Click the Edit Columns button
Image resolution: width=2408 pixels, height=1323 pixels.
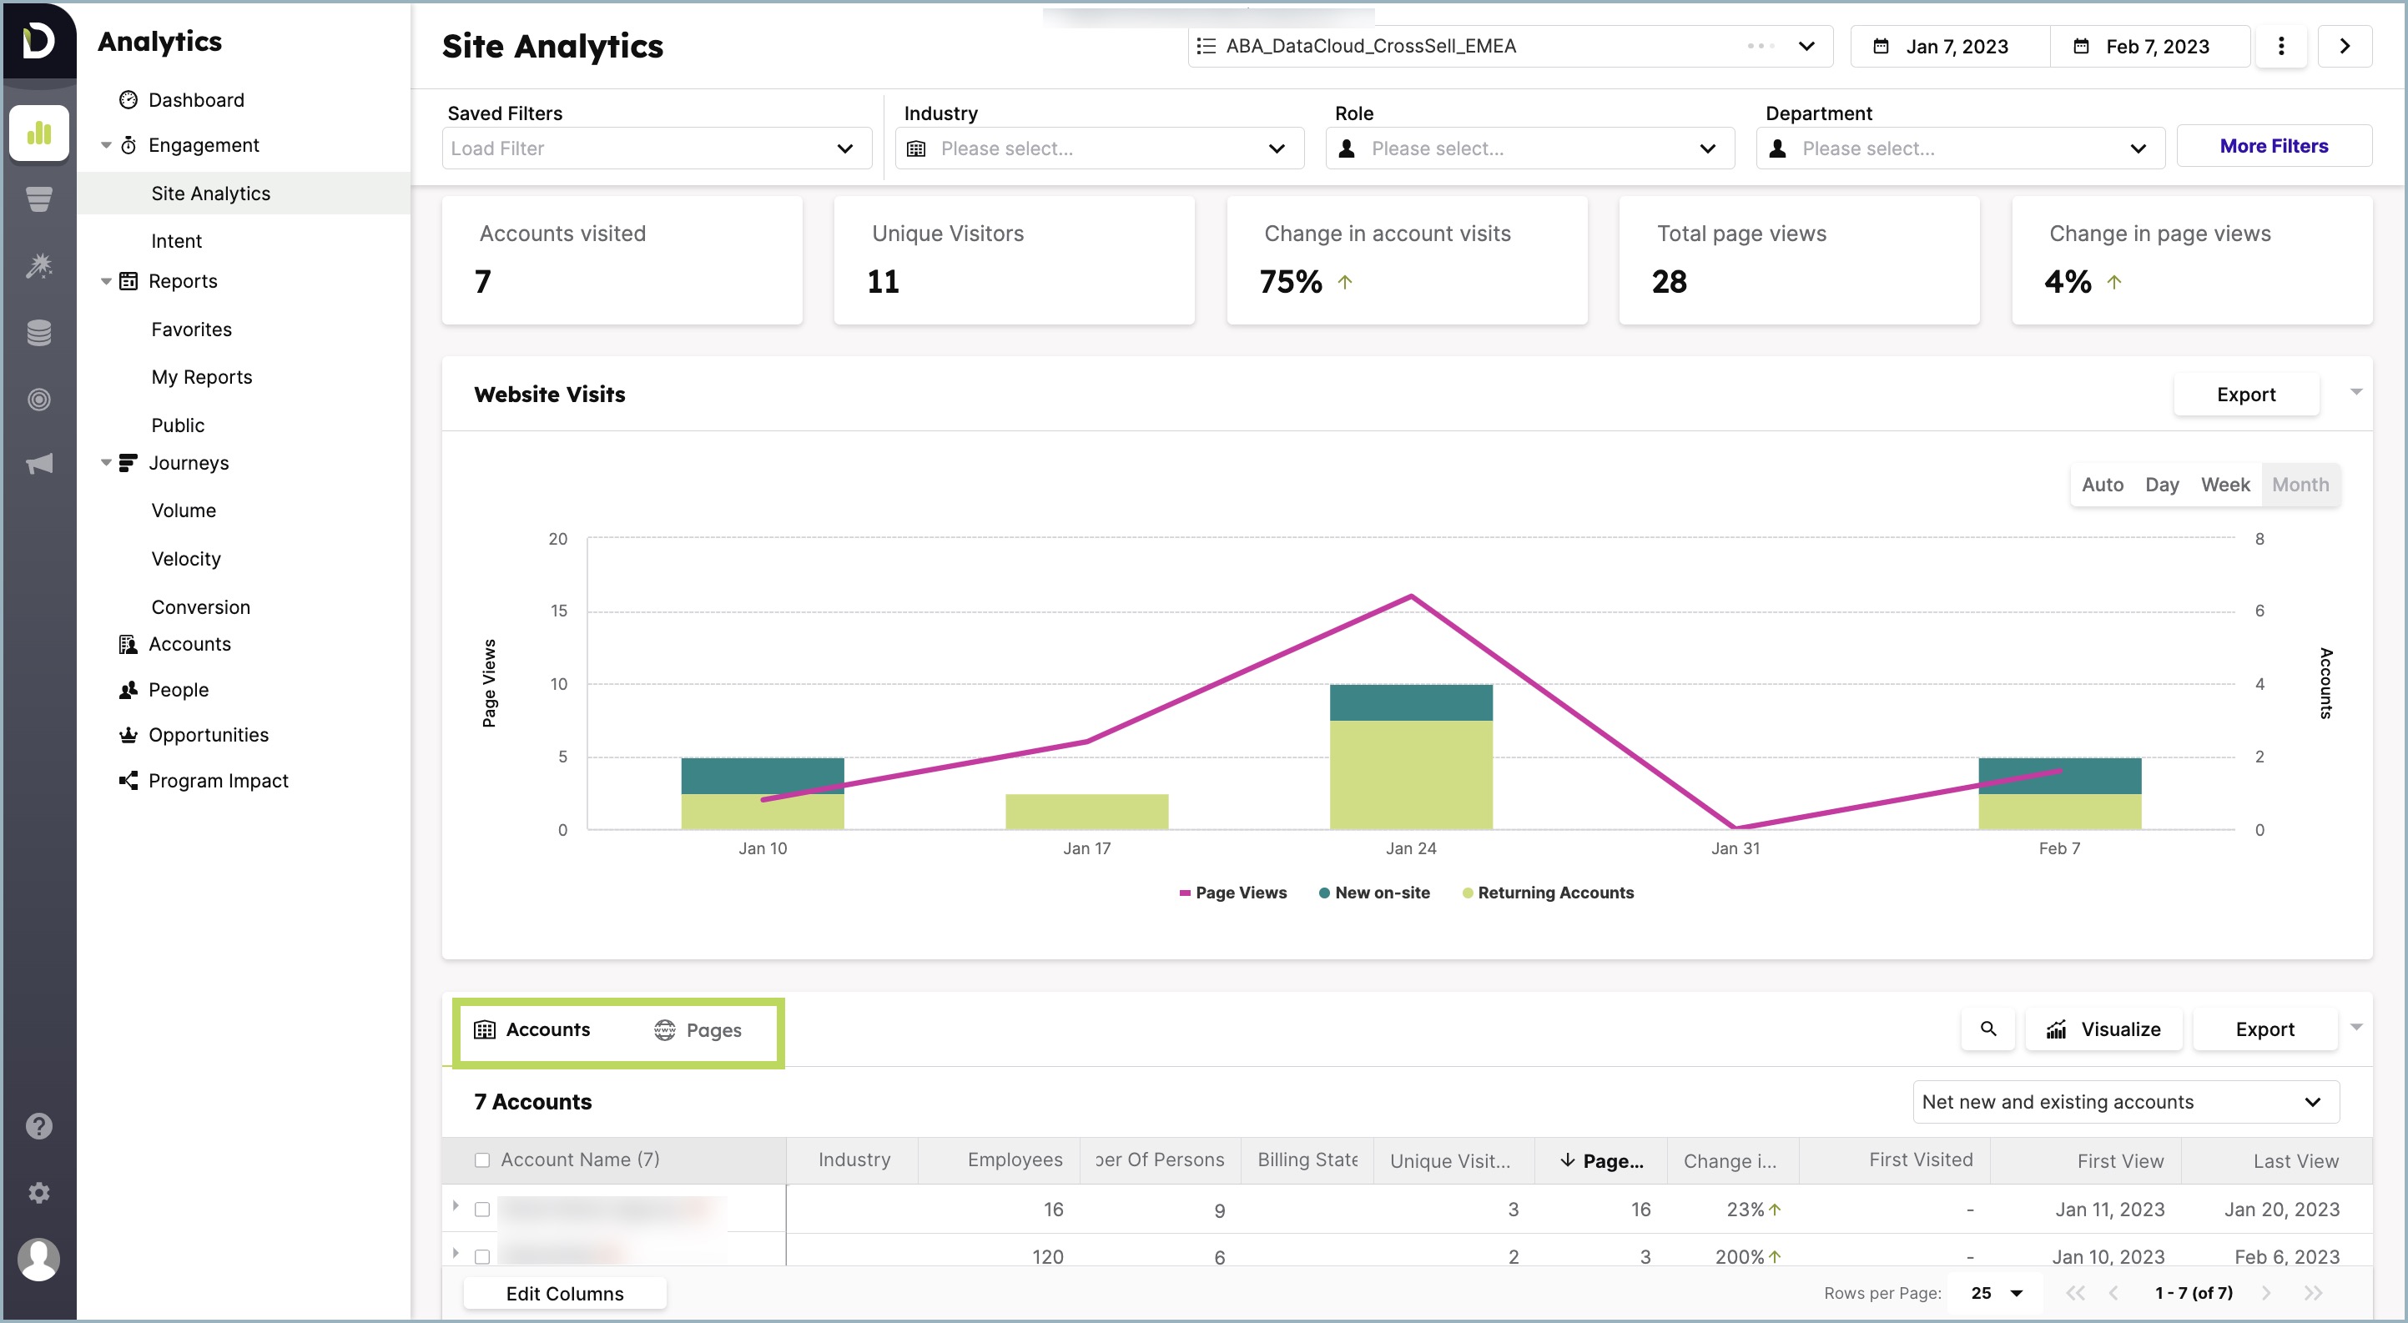(x=565, y=1293)
